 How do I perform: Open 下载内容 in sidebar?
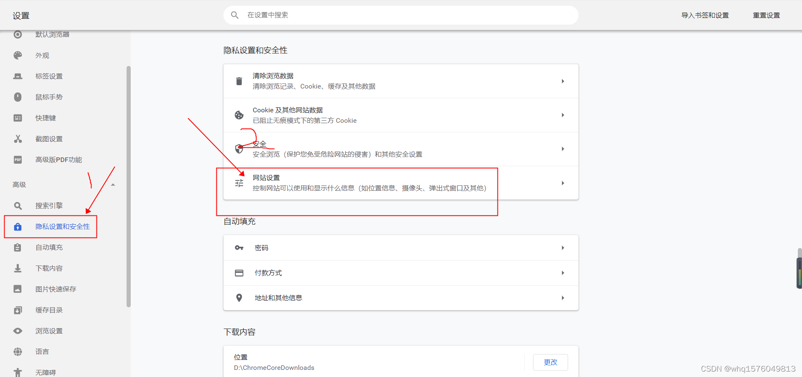tap(49, 268)
